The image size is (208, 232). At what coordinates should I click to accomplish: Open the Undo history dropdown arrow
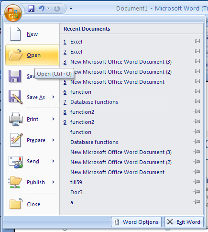click(x=49, y=8)
